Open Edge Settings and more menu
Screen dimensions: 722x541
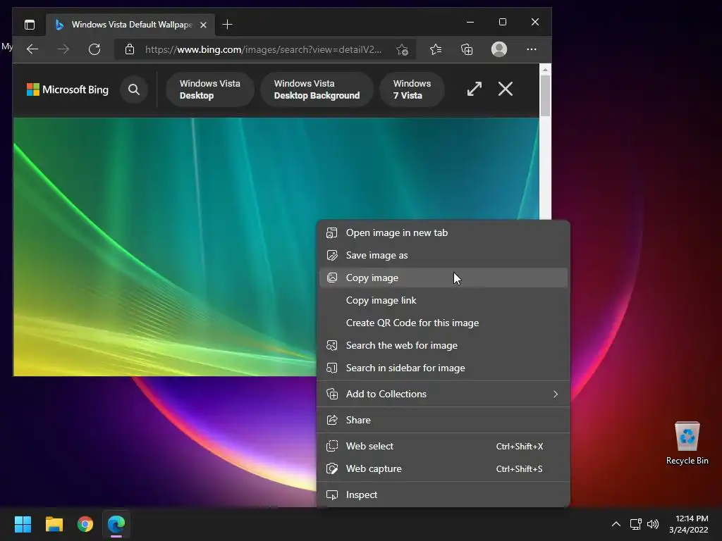pyautogui.click(x=532, y=49)
